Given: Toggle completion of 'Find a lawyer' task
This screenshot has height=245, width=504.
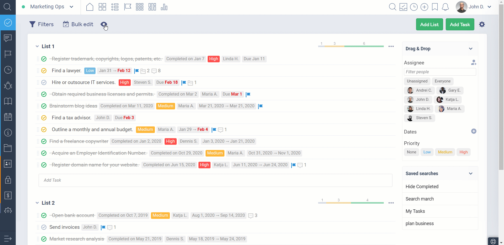Looking at the screenshot, I should (x=44, y=71).
